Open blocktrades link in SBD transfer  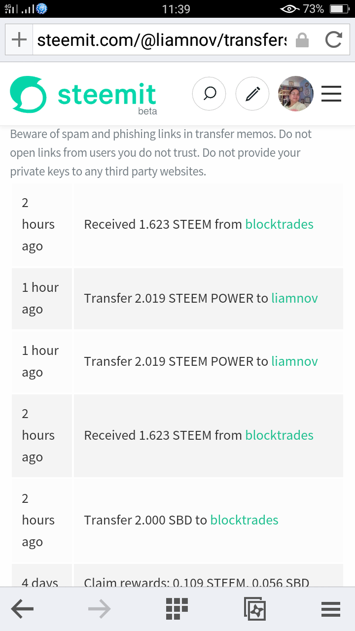point(244,520)
